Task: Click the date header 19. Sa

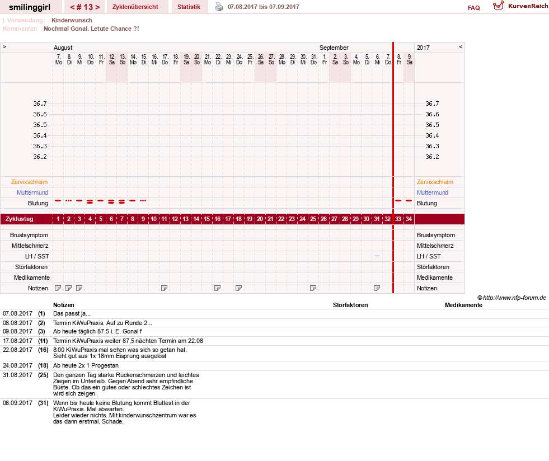Action: (x=186, y=59)
